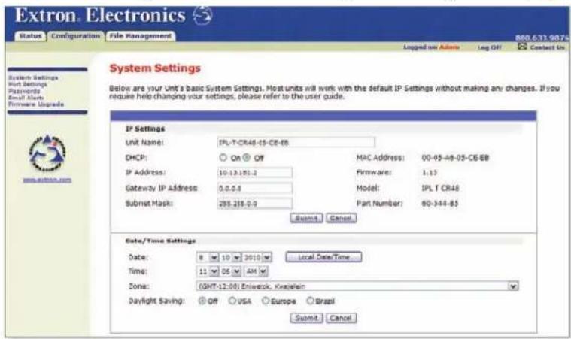Click the Log Off link
The width and height of the screenshot is (571, 339).
pos(490,47)
